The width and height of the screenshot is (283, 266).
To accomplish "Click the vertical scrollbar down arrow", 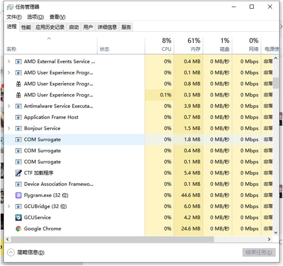I will [x=276, y=232].
